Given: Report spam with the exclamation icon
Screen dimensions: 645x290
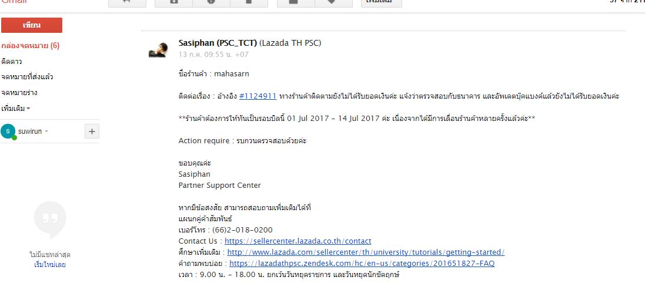Looking at the screenshot, I should click(x=211, y=2).
